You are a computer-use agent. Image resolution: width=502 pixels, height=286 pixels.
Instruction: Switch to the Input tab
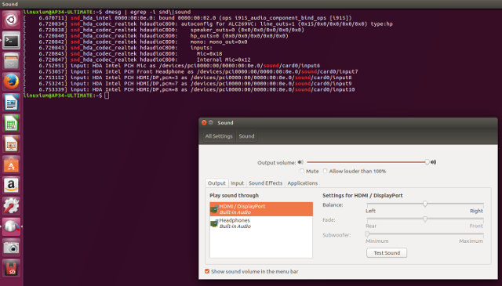[237, 183]
